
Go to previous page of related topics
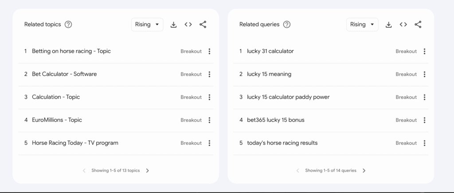84,170
